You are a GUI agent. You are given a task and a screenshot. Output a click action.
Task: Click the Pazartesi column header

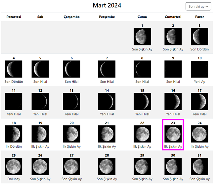pyautogui.click(x=14, y=17)
